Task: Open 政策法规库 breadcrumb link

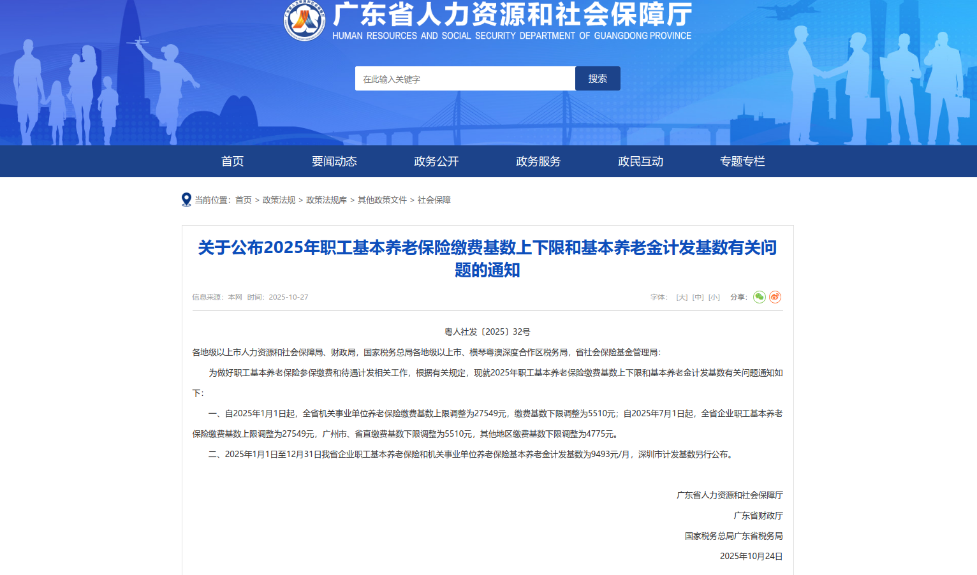Action: [x=326, y=200]
